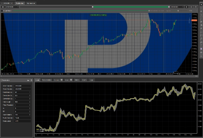Open the History tab
The width and height of the screenshot is (203, 138).
pyautogui.click(x=77, y=80)
